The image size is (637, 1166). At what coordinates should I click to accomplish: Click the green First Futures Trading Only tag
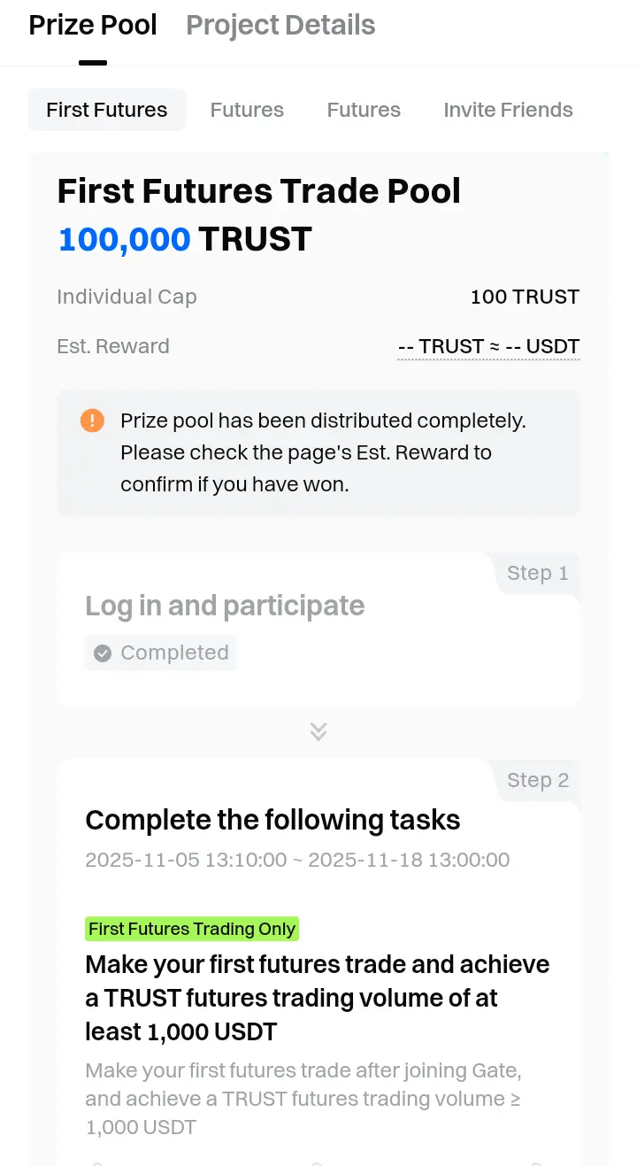[192, 929]
